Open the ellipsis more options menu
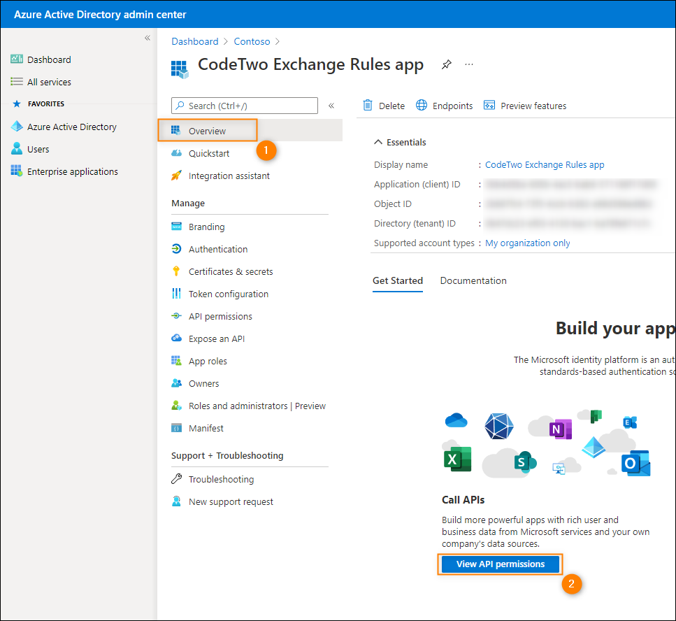This screenshot has height=621, width=676. point(469,64)
